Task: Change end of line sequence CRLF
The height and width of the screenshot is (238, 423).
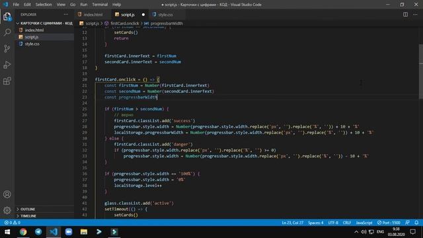Action: pyautogui.click(x=347, y=223)
